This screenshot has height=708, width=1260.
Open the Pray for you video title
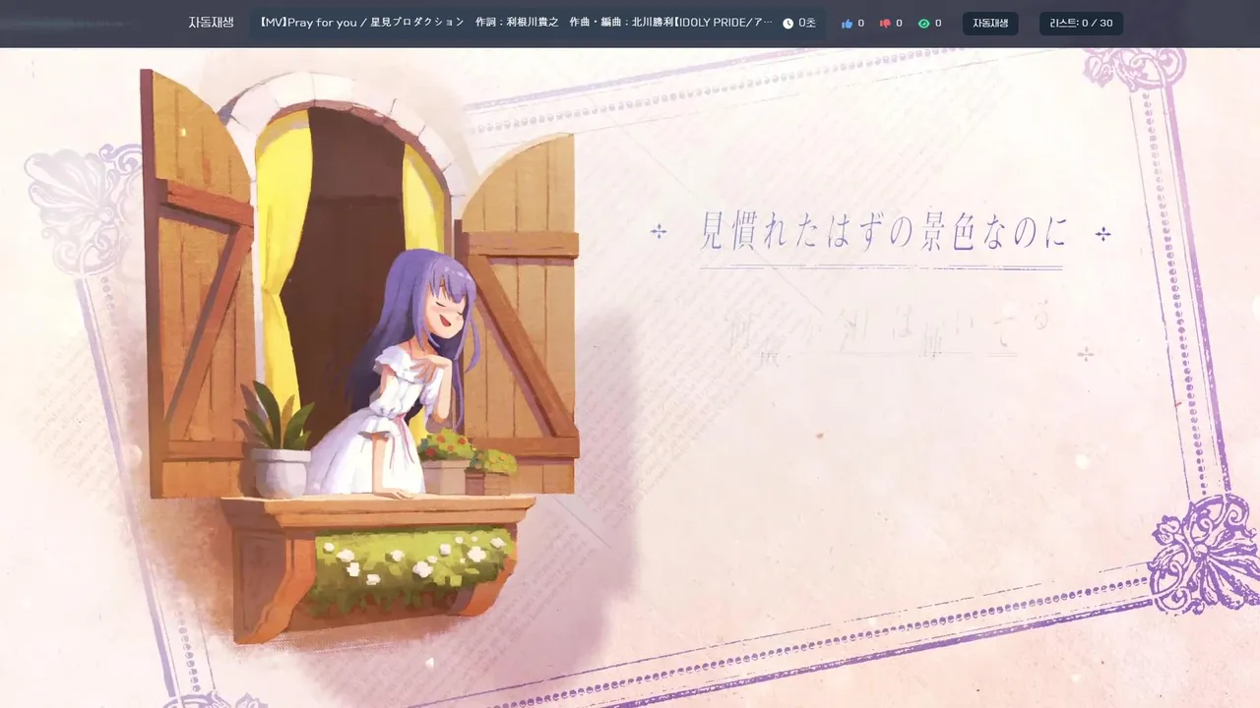517,23
